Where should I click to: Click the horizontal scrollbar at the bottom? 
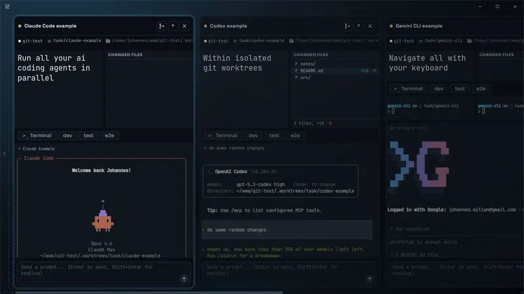point(149,293)
